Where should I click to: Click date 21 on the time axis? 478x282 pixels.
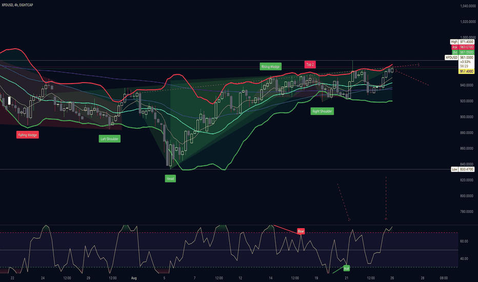(x=347, y=278)
